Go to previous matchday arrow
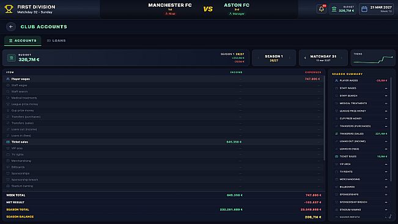The width and height of the screenshot is (398, 224). [305, 58]
